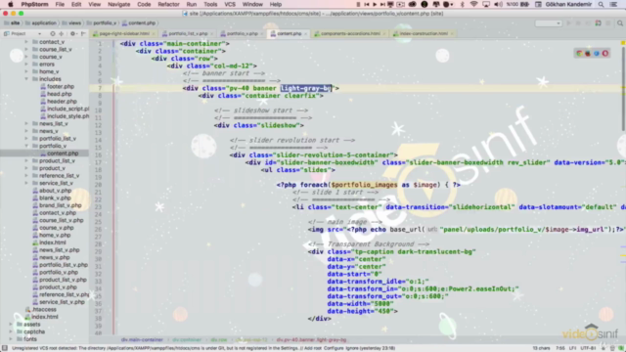Click the Bluetooth menu bar icon
626x352 pixels.
point(463,4)
